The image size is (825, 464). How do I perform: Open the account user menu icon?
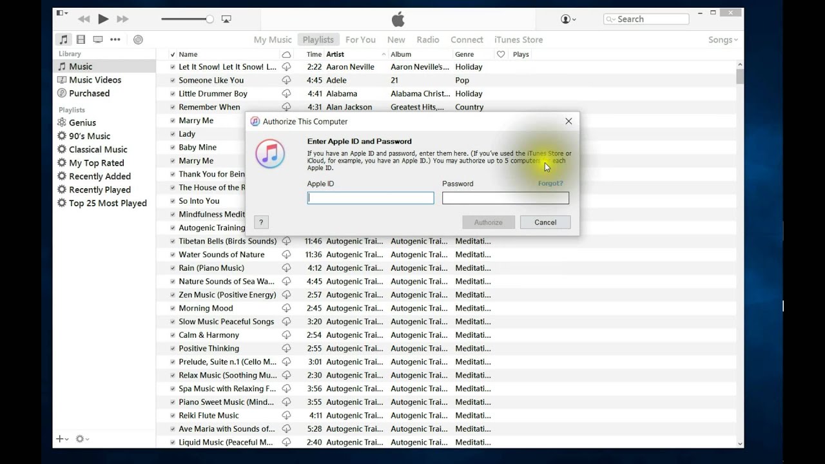click(x=568, y=19)
